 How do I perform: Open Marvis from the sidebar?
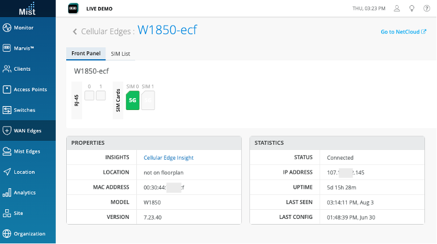7,48
